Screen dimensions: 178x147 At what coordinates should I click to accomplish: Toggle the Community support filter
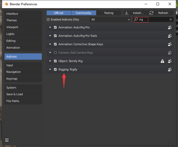point(84,13)
